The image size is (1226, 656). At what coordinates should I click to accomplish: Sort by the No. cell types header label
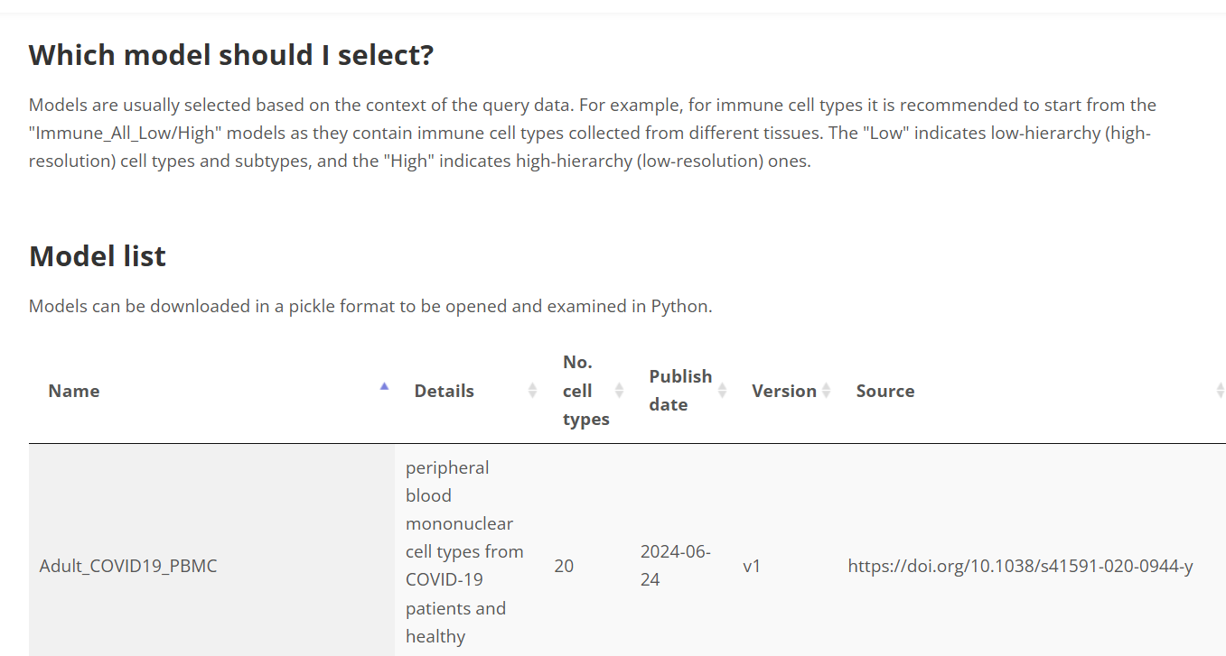click(x=585, y=391)
